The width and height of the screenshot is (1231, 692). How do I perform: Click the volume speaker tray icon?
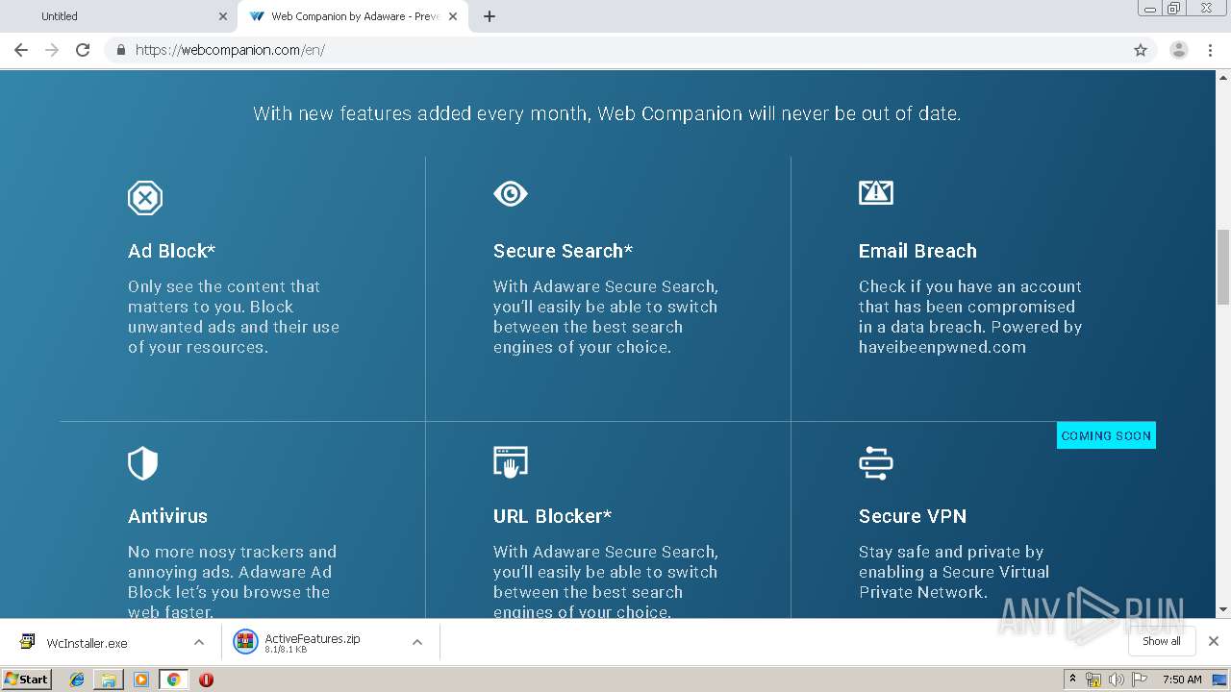(x=1117, y=680)
